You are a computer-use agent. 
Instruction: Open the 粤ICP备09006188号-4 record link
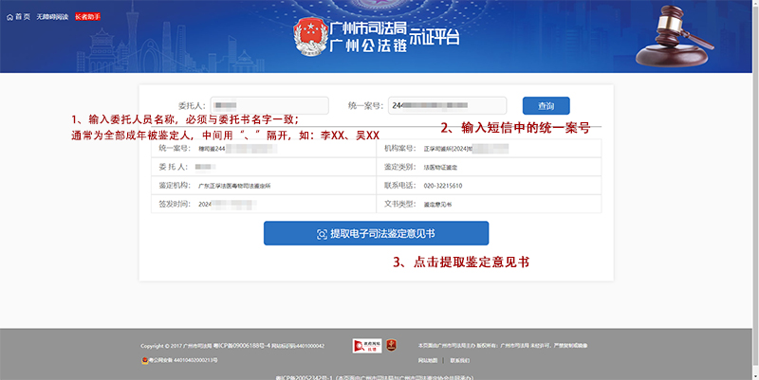click(241, 346)
